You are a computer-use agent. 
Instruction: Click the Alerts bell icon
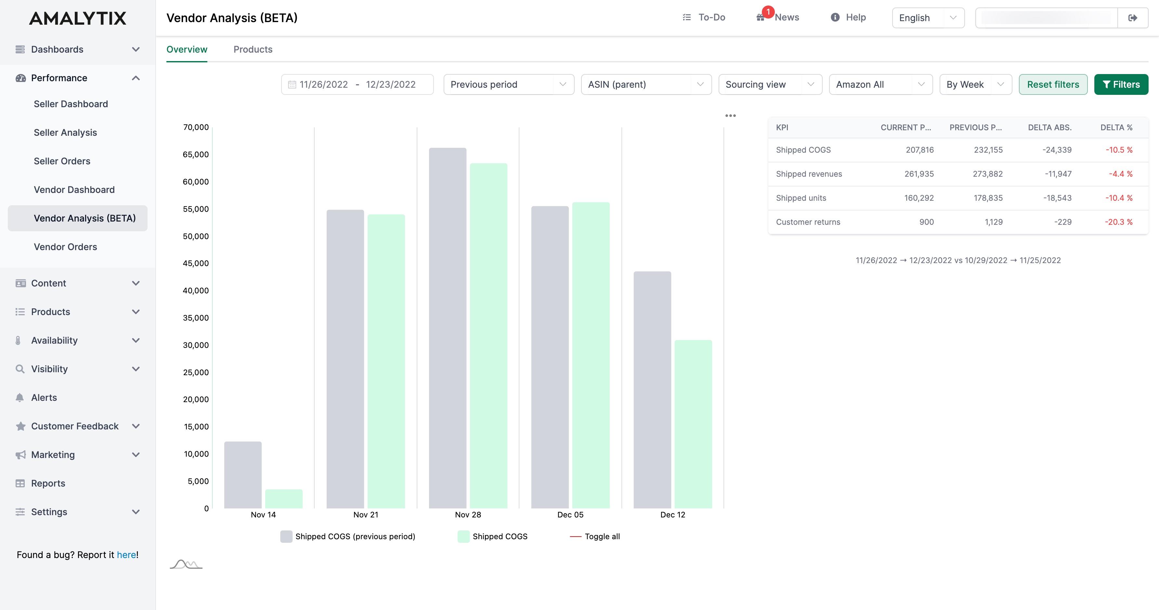pos(20,397)
